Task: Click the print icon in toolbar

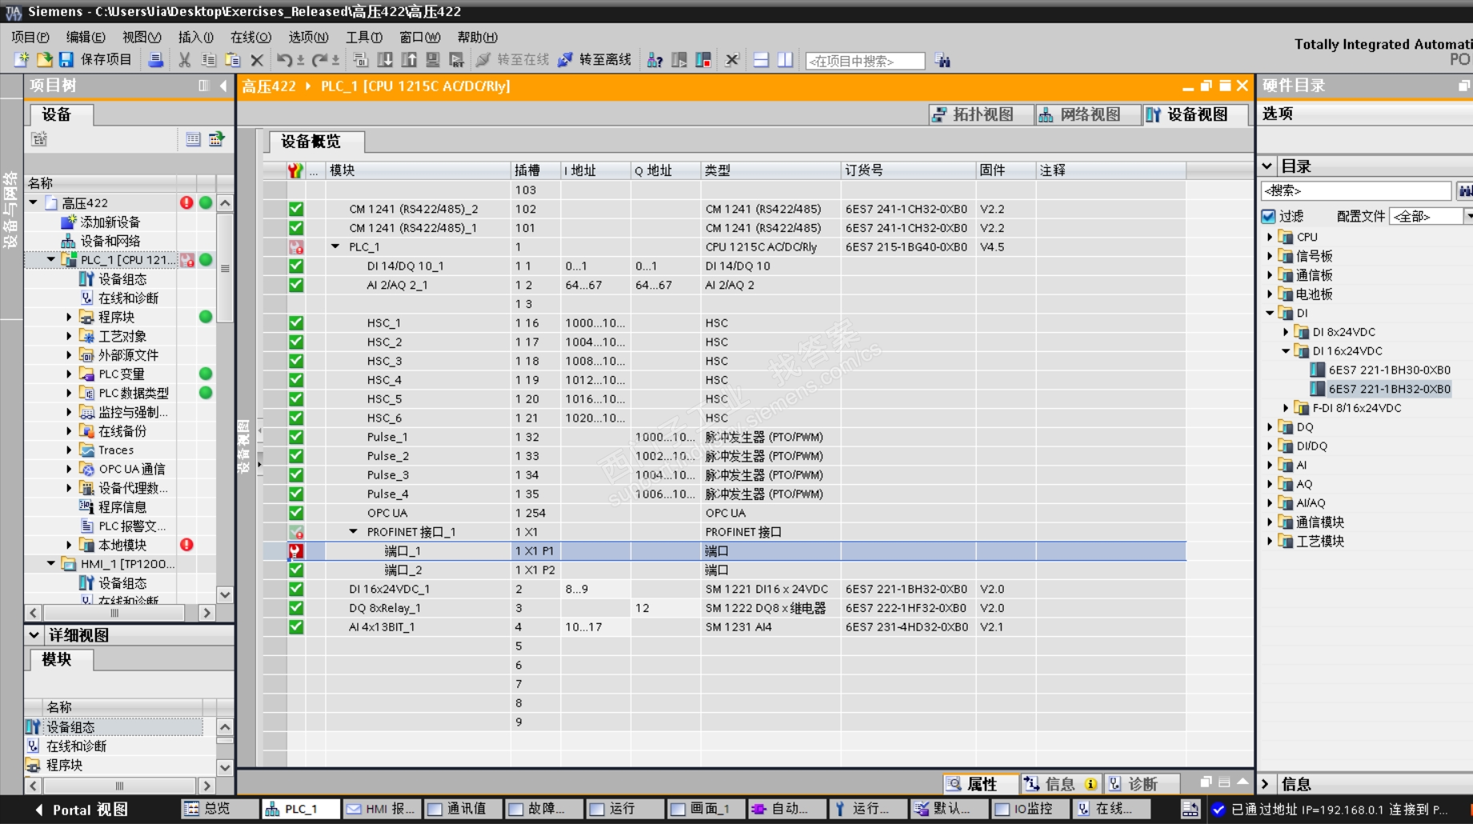Action: (156, 60)
